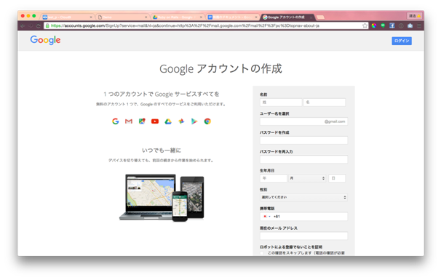The height and width of the screenshot is (280, 441).
Task: Open the Japan flag country code selector
Action: 266,217
